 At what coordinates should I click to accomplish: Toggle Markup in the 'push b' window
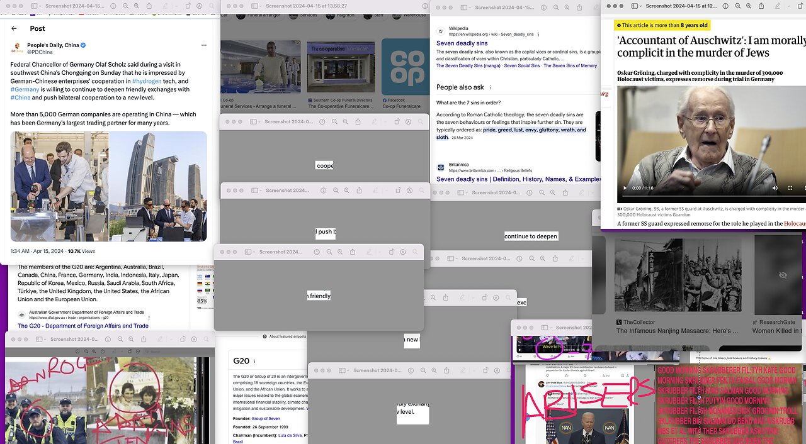click(x=409, y=190)
